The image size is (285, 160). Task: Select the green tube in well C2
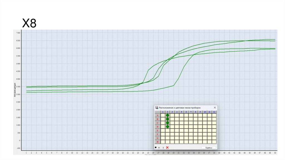point(167,123)
